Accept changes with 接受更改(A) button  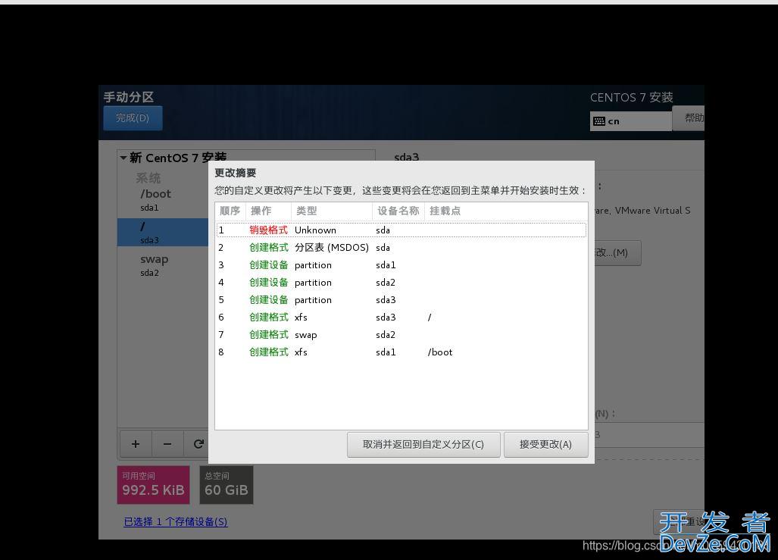tap(545, 444)
